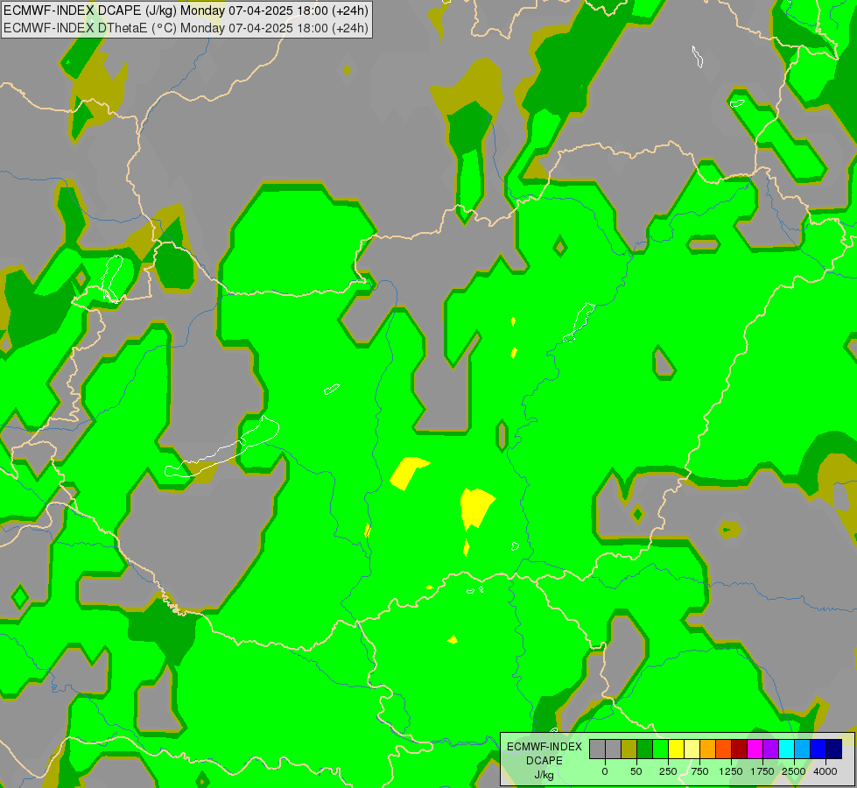Click the ECMWF-INDEX DCAPE header line
The height and width of the screenshot is (788, 857).
coord(186,11)
